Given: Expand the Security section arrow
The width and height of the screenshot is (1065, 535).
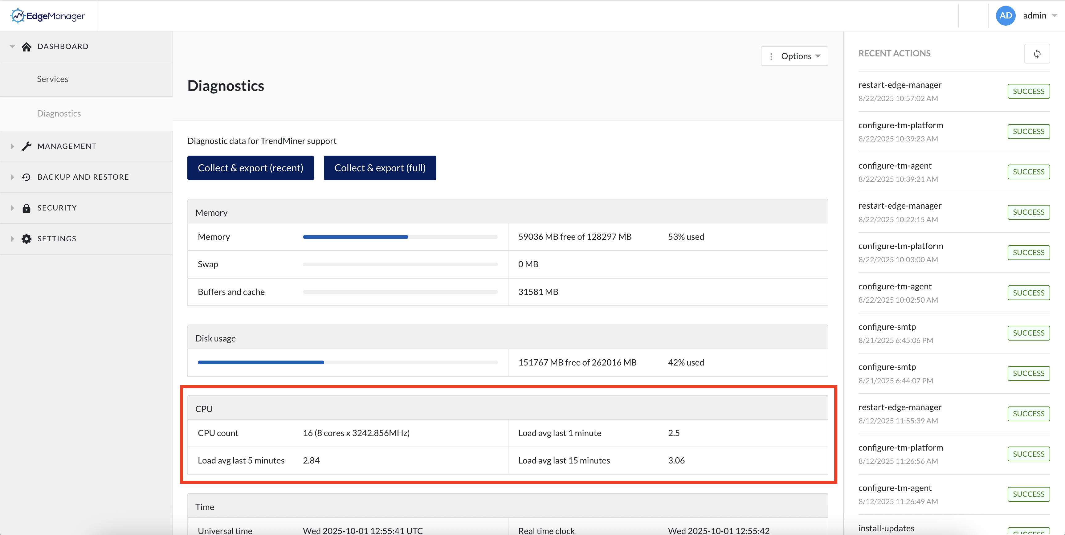Looking at the screenshot, I should 12,208.
